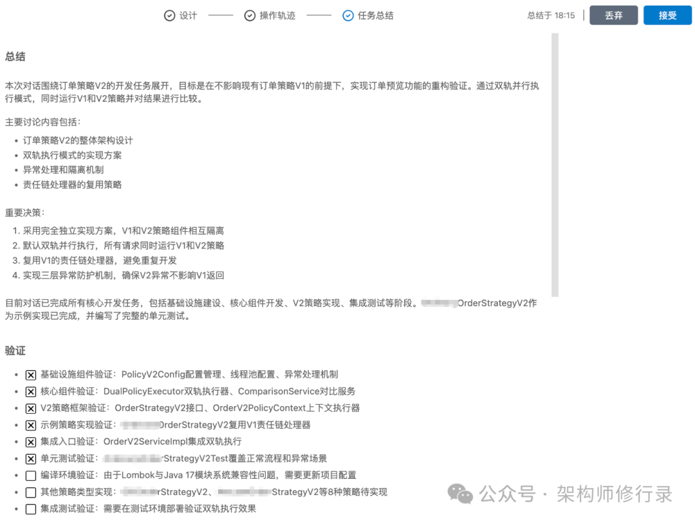Screen dimensions: 695x522
Task: Click the 重要决策 label
Action: click(25, 213)
